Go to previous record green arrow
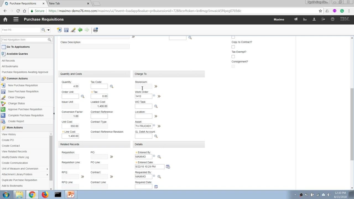354x199 pixels. 80,30
